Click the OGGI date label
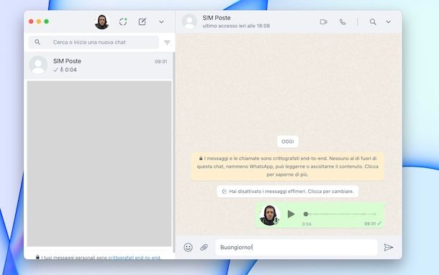 tap(288, 141)
